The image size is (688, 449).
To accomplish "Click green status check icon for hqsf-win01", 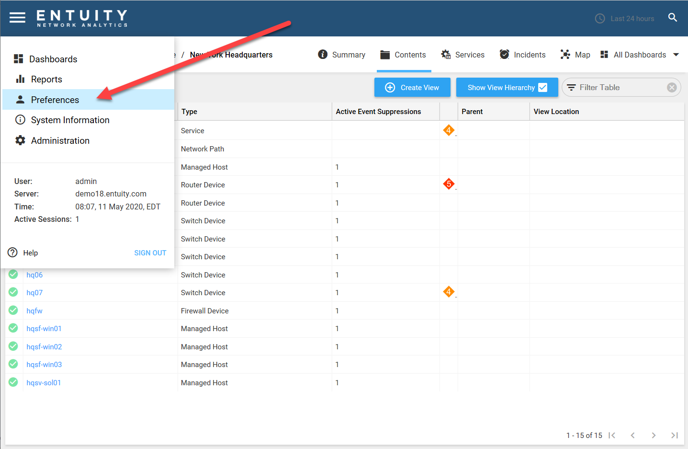I will point(13,328).
